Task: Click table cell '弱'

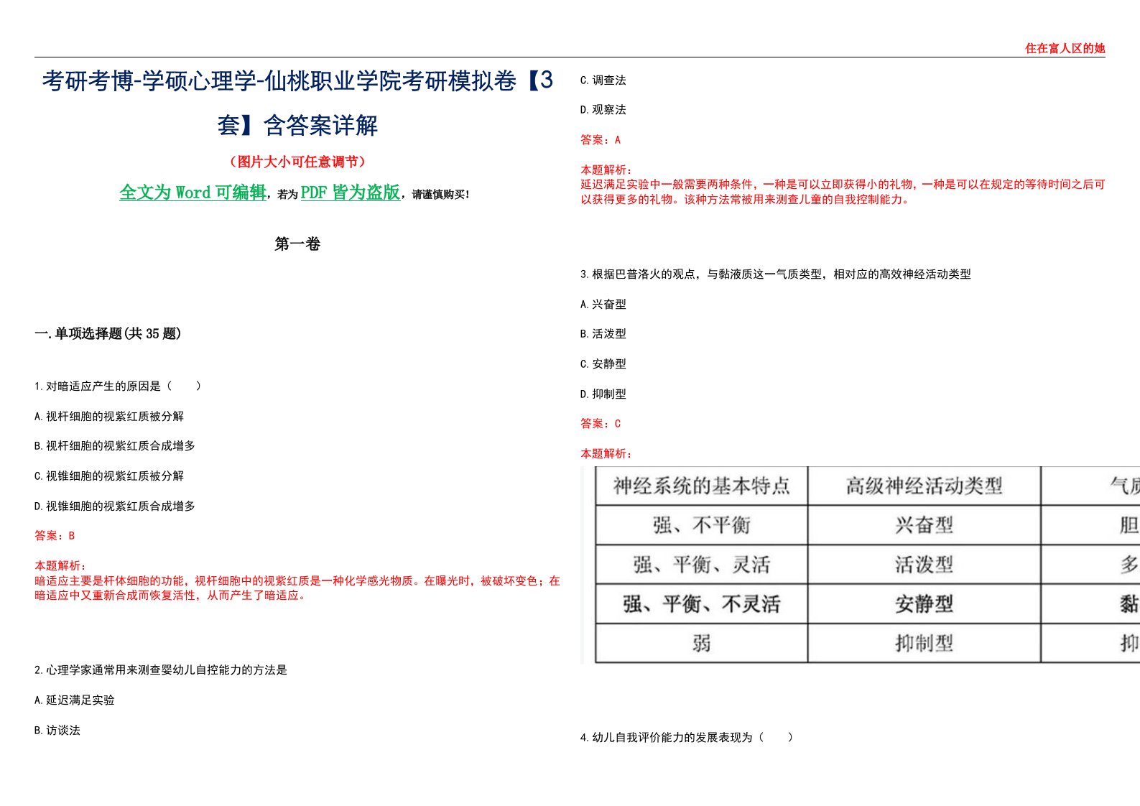Action: tap(702, 643)
